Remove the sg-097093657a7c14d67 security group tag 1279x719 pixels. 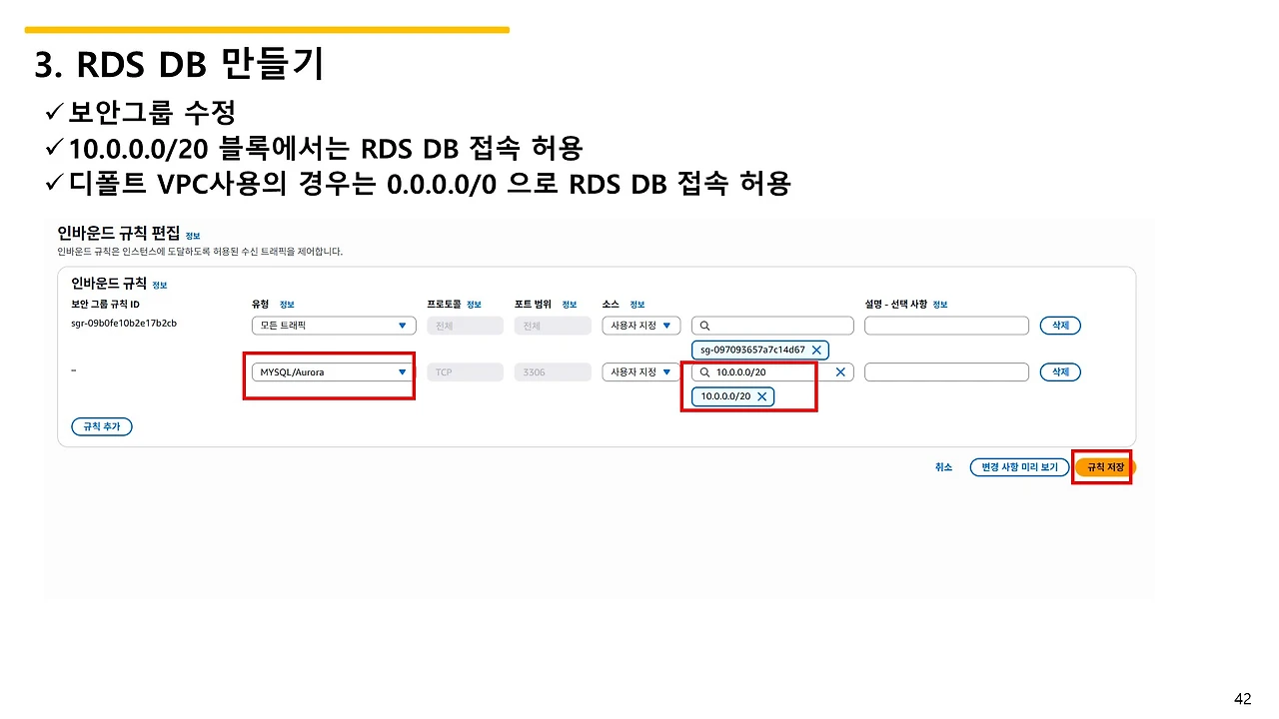pyautogui.click(x=818, y=350)
